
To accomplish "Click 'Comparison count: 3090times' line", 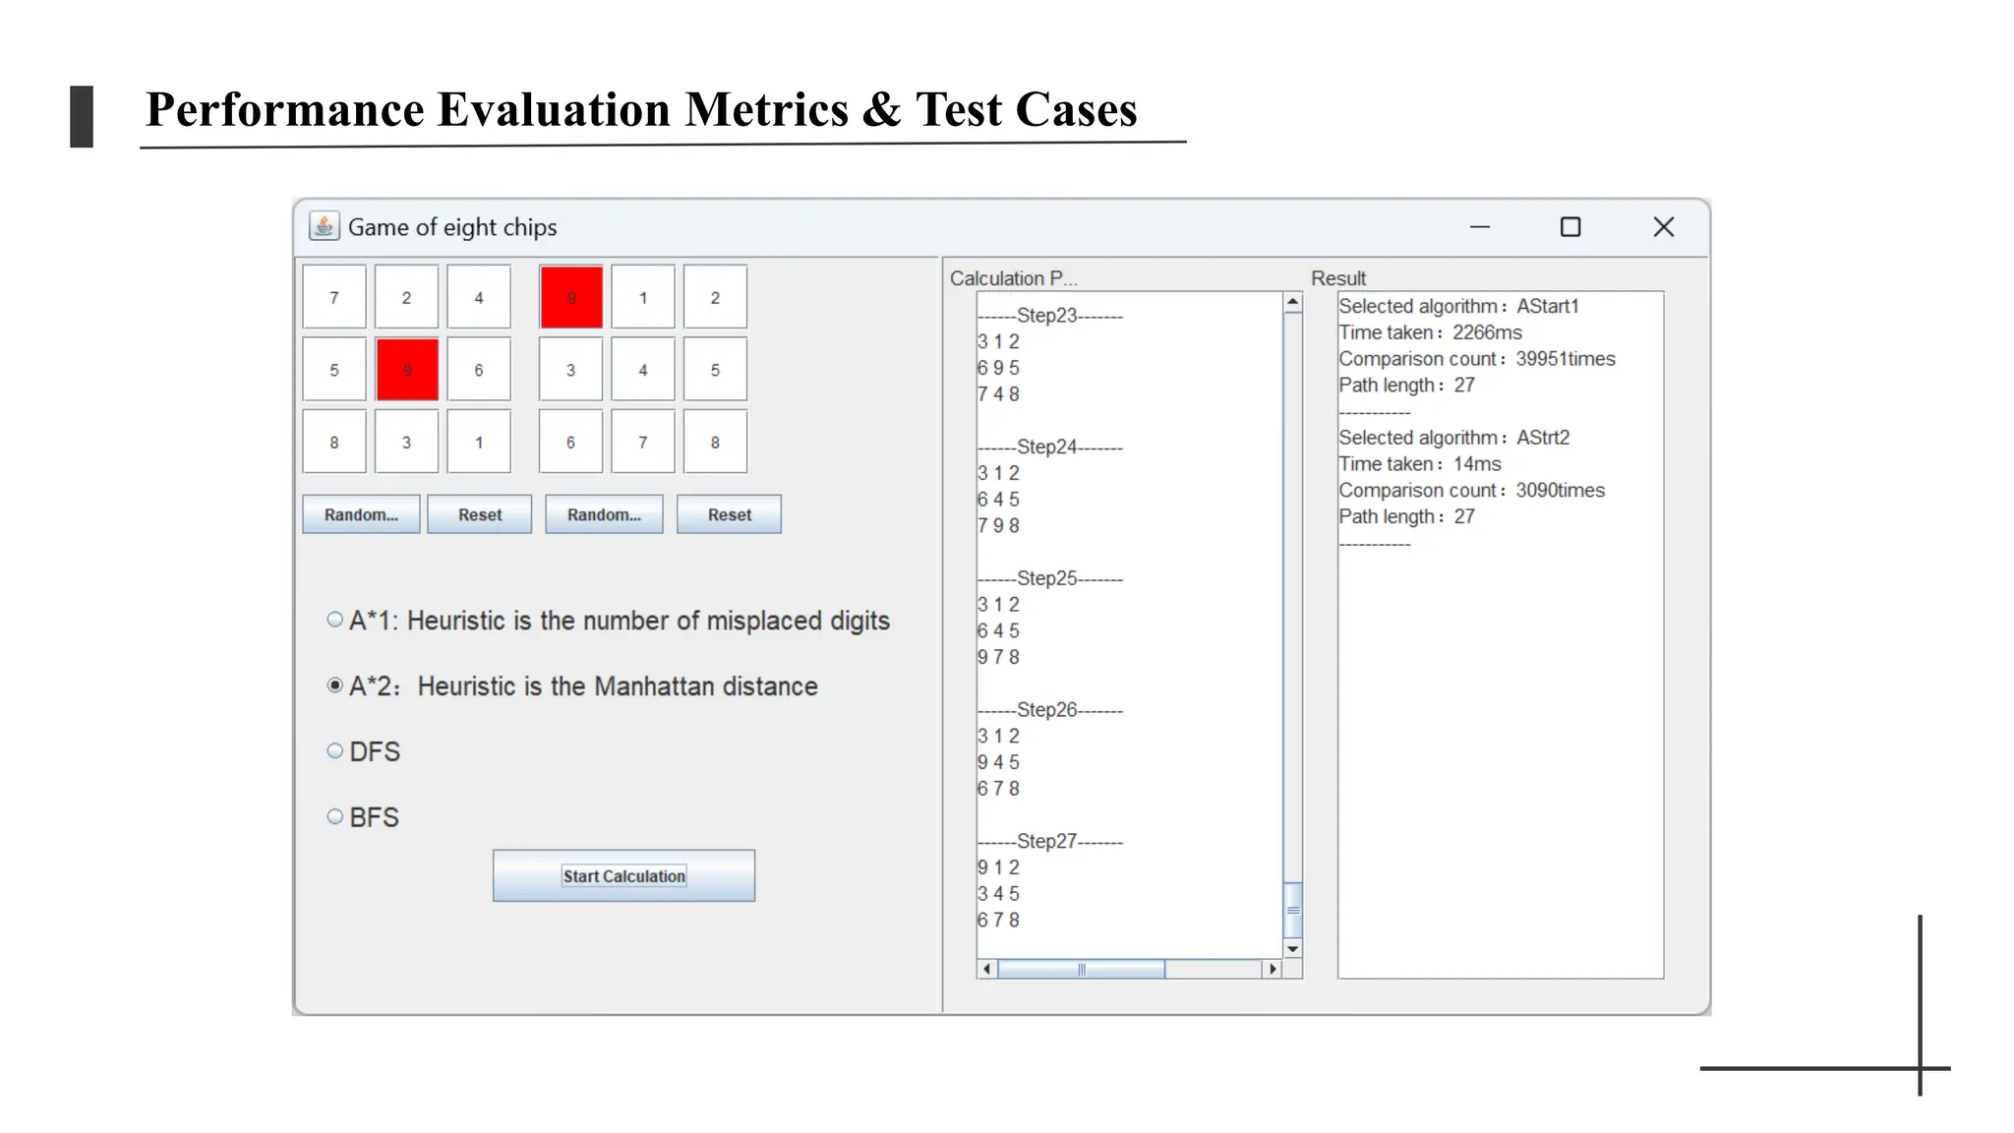I will [1471, 490].
